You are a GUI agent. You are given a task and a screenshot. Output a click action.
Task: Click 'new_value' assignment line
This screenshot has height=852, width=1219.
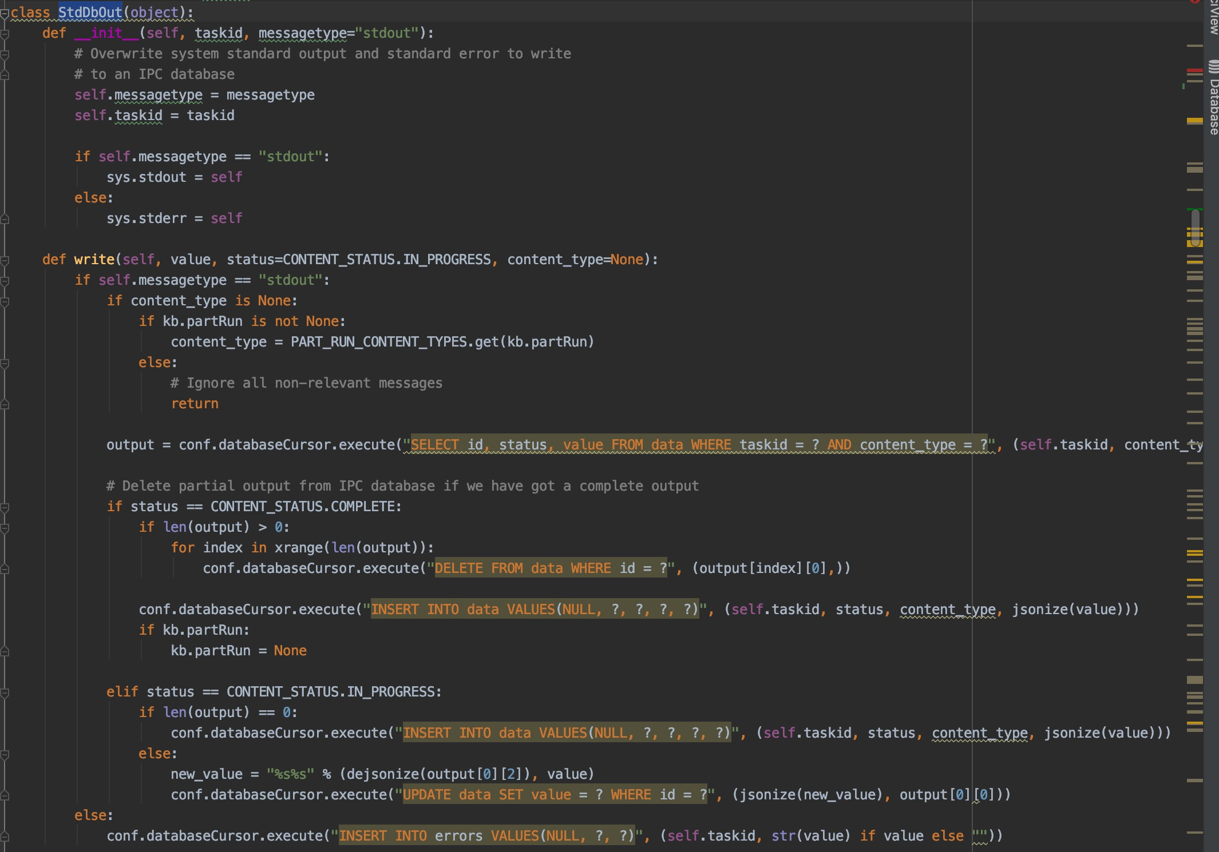(x=382, y=774)
